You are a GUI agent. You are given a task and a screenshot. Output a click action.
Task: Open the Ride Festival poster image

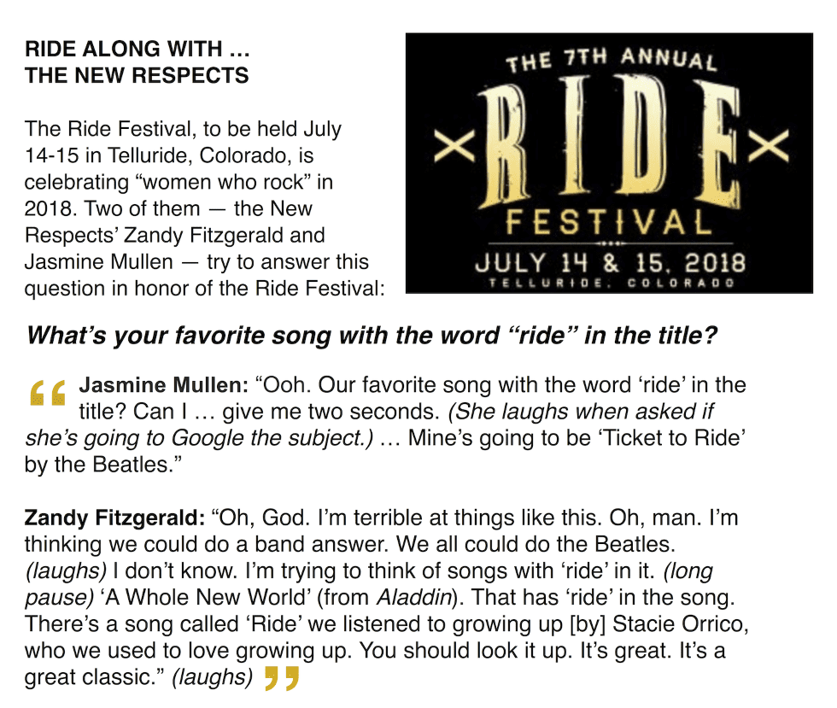tap(609, 163)
